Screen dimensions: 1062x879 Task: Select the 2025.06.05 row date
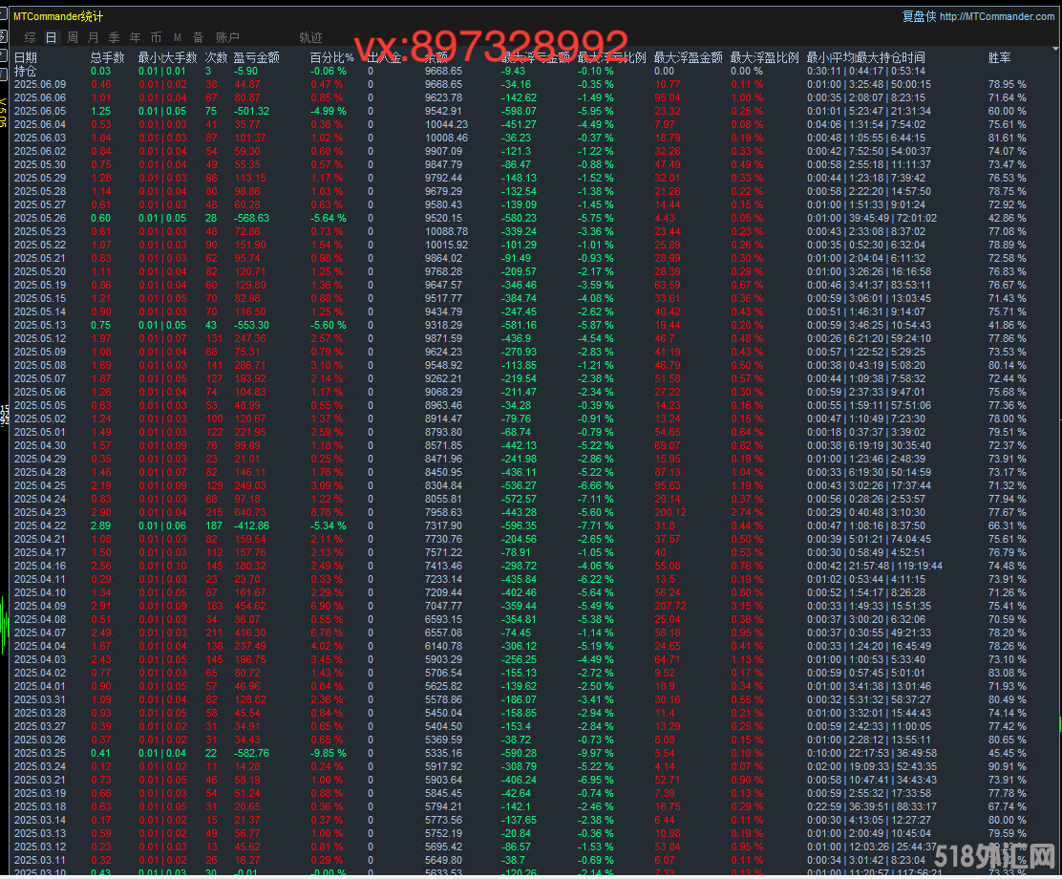[40, 111]
